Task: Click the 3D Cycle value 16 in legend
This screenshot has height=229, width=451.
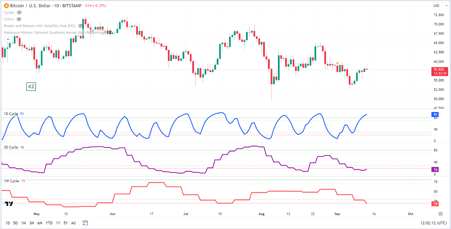Action: [x=22, y=147]
